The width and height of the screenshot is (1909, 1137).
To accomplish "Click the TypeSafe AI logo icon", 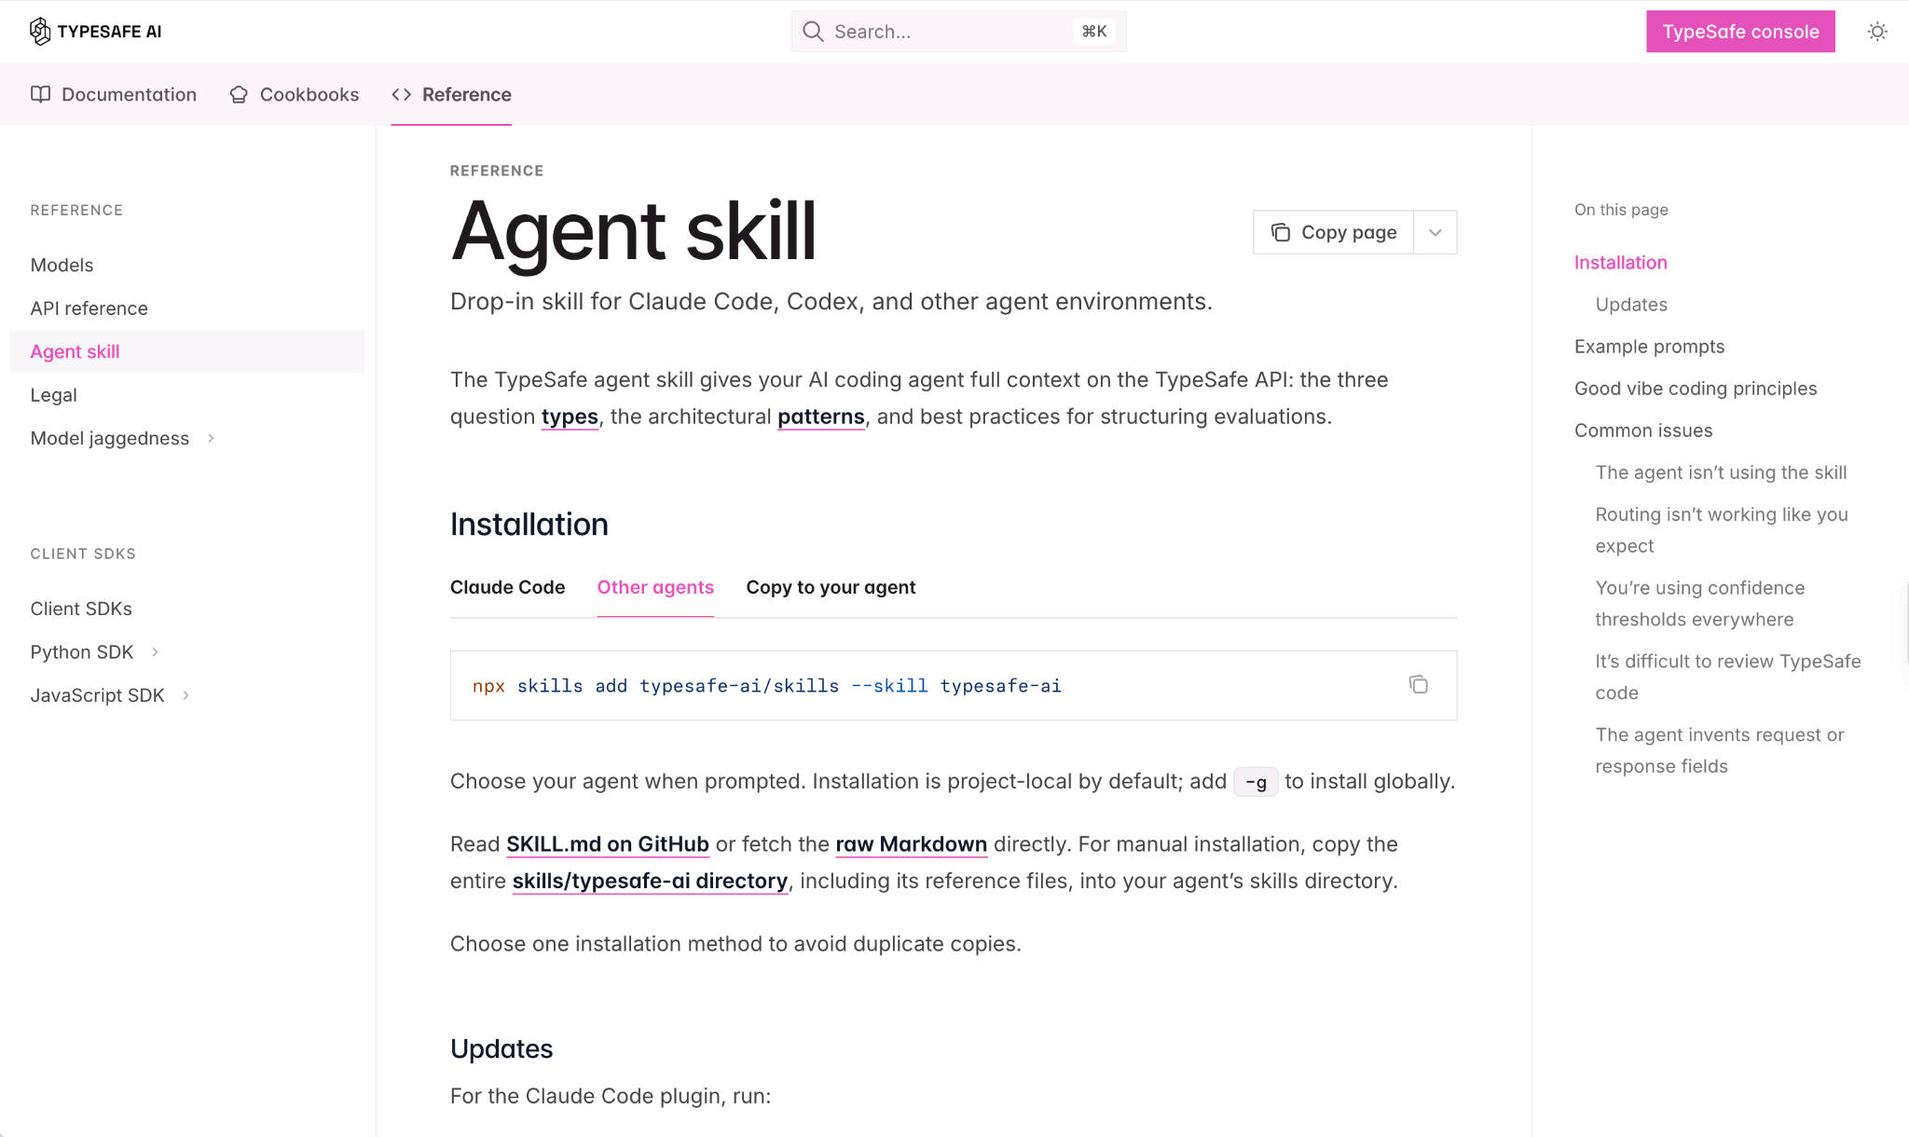I will tap(40, 32).
